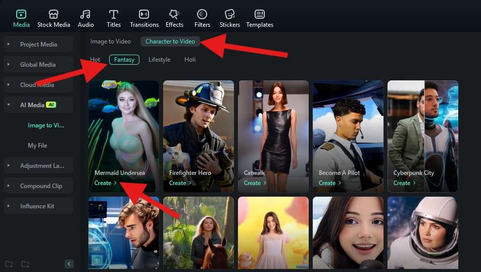Click the Influence Kit label
Viewport: 481px width, 272px height.
pyautogui.click(x=37, y=206)
